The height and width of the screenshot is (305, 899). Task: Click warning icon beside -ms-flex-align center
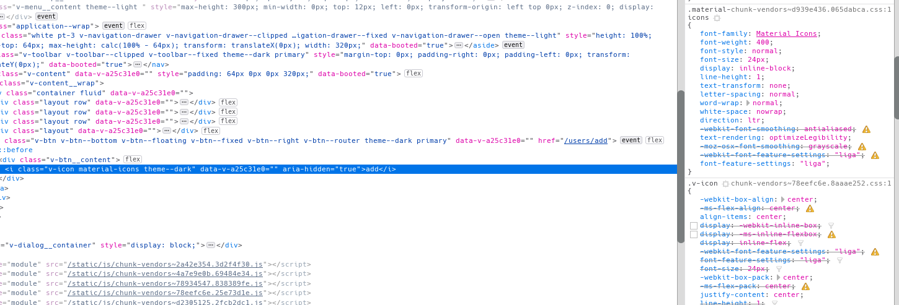pos(810,208)
